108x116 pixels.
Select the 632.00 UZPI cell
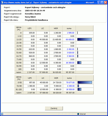pos(29,49)
